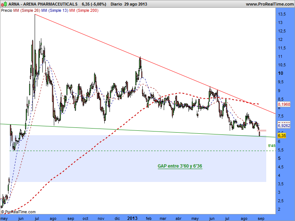The image size is (295, 221).
Task: Click the abr label on time axis
Action: pos(178,218)
